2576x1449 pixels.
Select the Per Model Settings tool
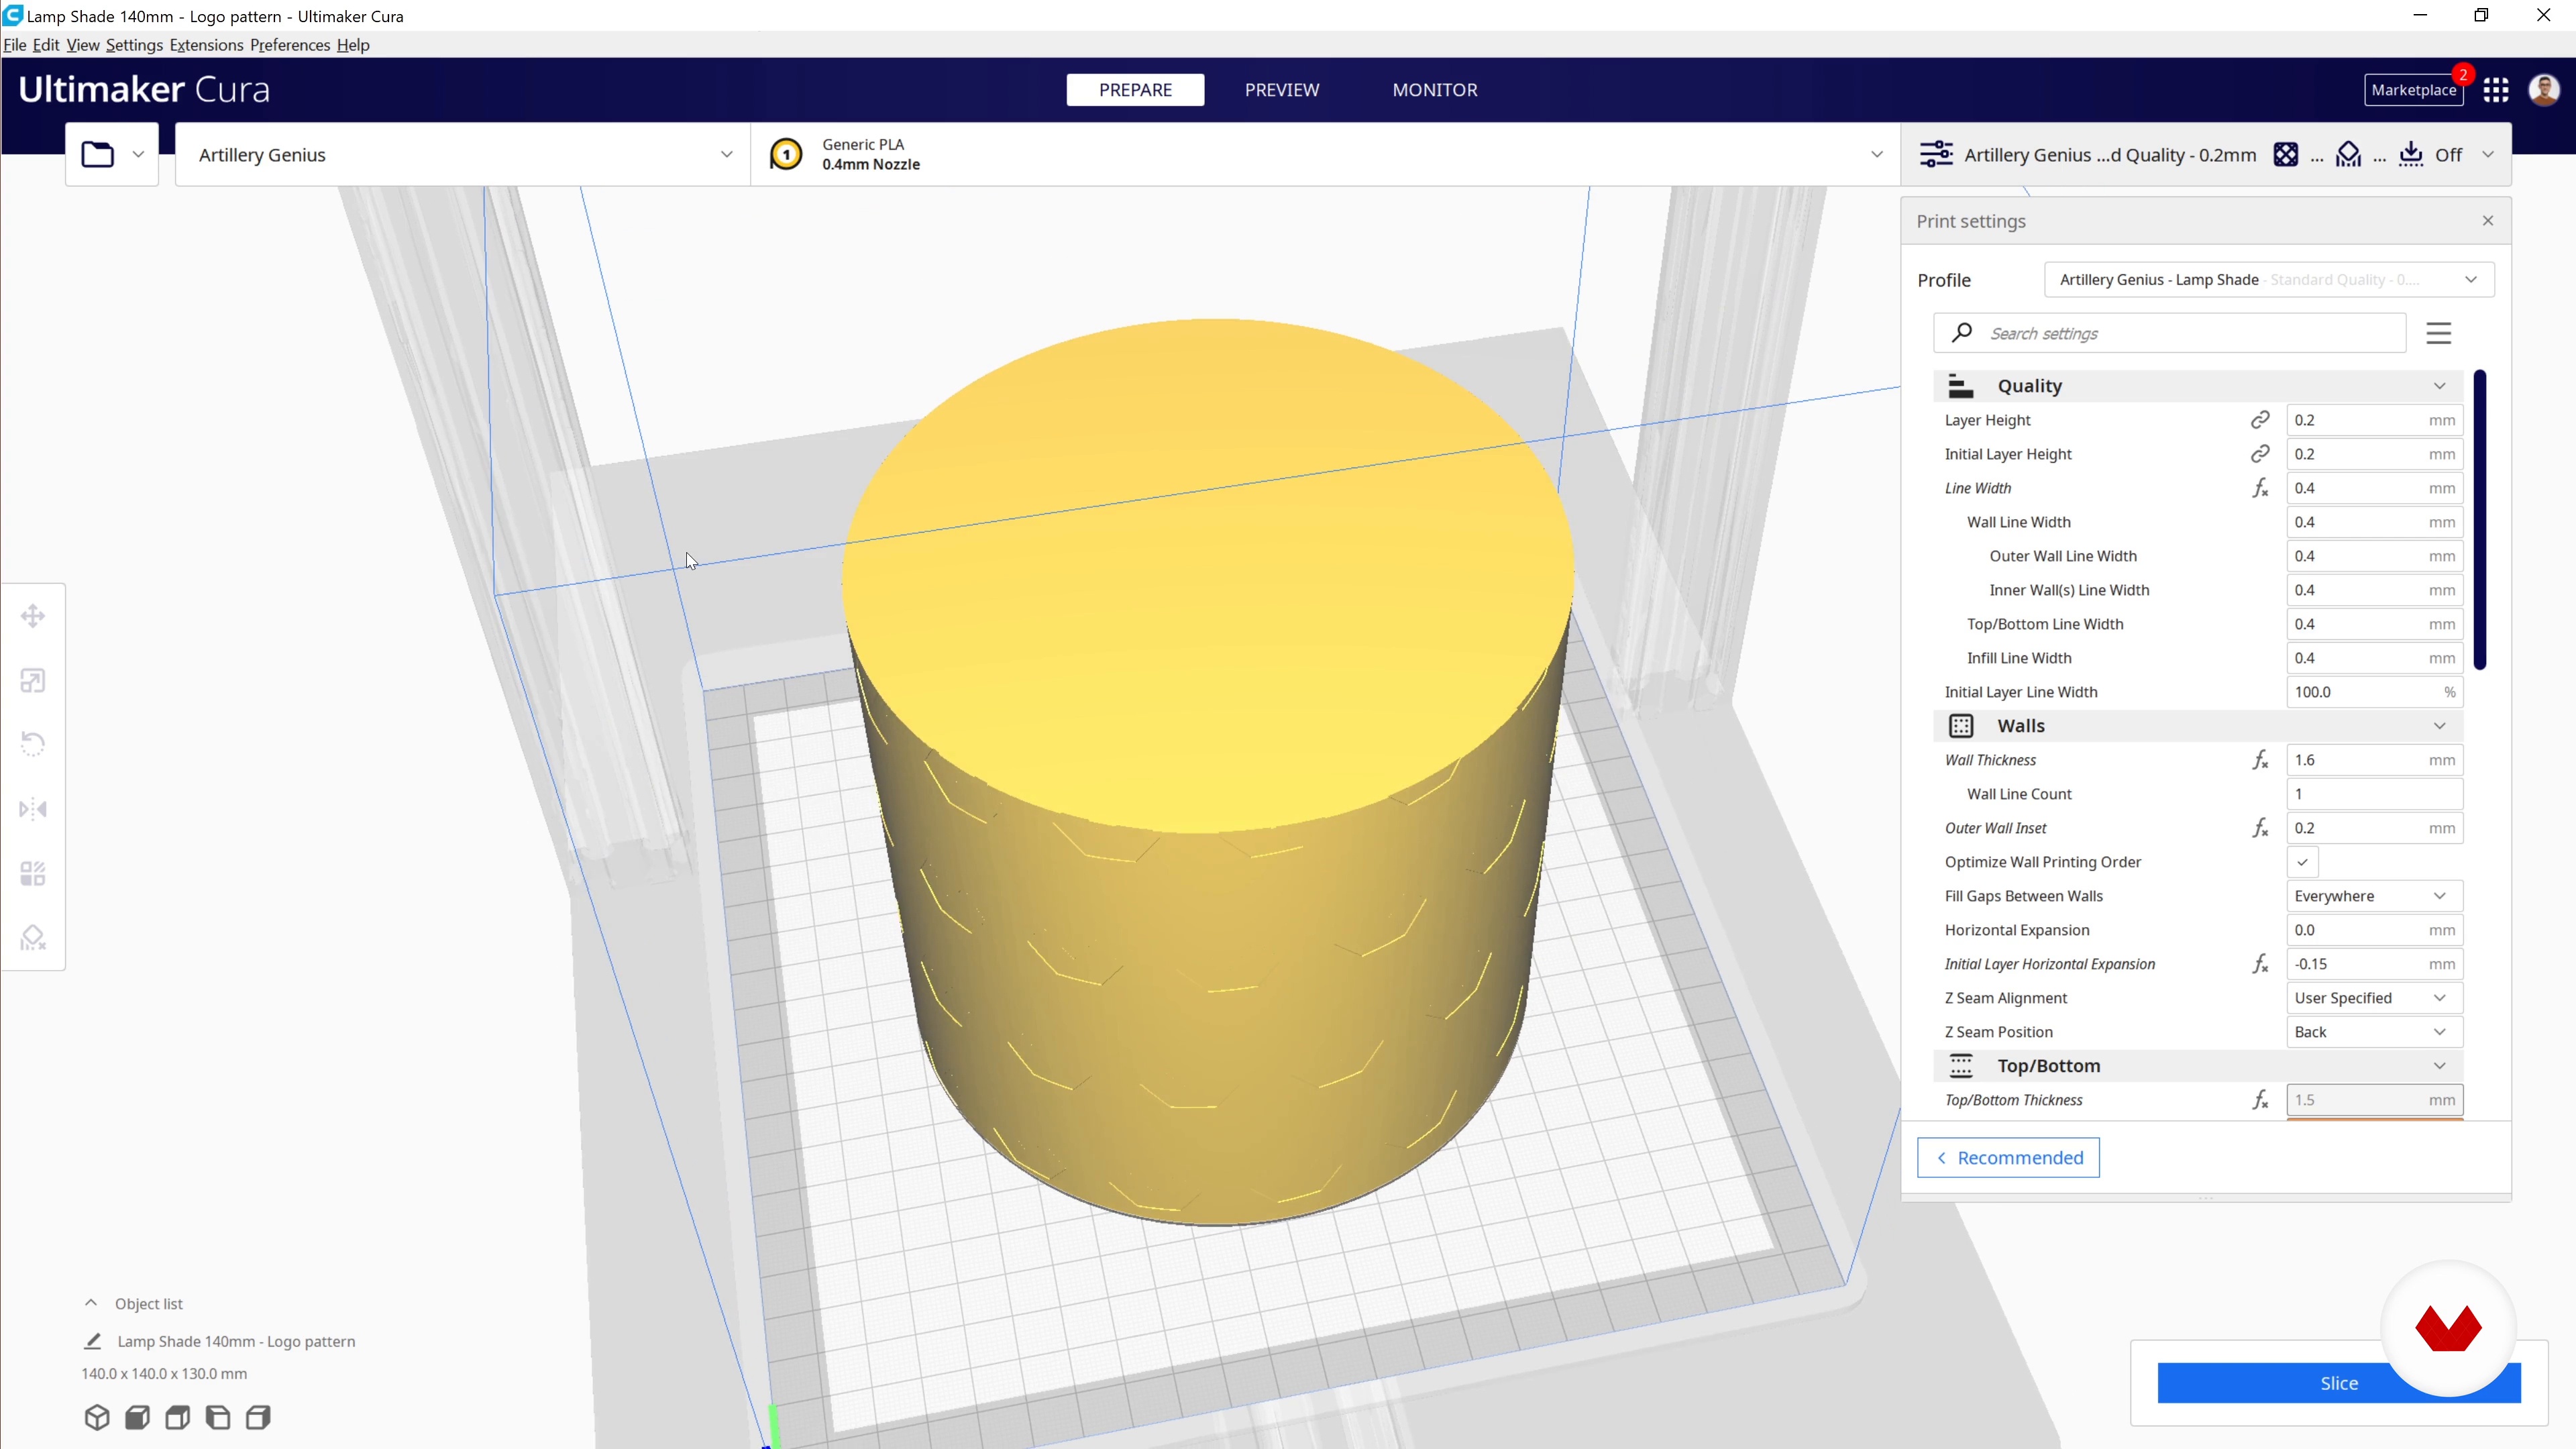tap(33, 874)
